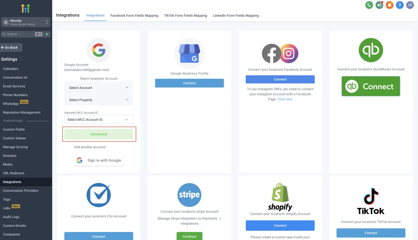Switch to TikTok Form Fields Mapping tab
This screenshot has width=418, height=240.
pos(185,16)
